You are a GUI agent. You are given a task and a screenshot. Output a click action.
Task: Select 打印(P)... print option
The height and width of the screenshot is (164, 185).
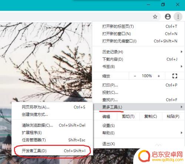click(x=138, y=85)
